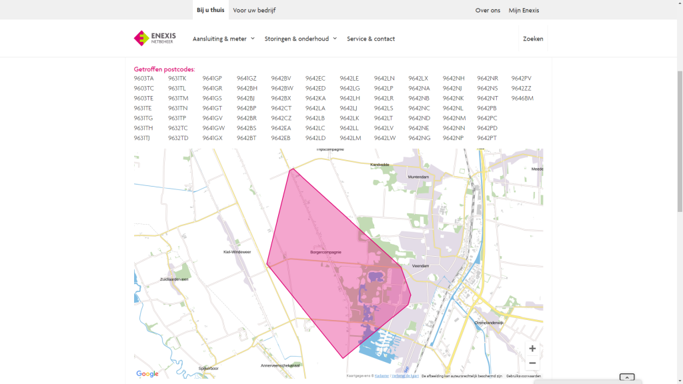The height and width of the screenshot is (384, 683).
Task: Click the page vertical scrollbar thumb
Action: coord(679,140)
